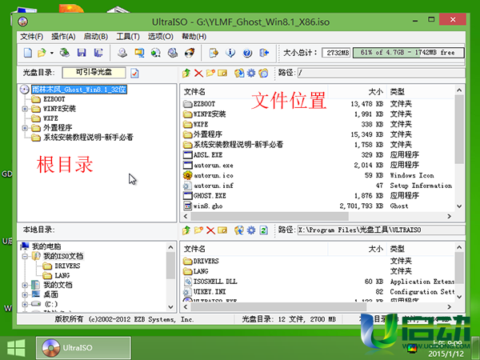Image resolution: width=480 pixels, height=360 pixels.
Task: Click the ISO file list vertical scrollbar down arrow
Action: click(x=459, y=206)
